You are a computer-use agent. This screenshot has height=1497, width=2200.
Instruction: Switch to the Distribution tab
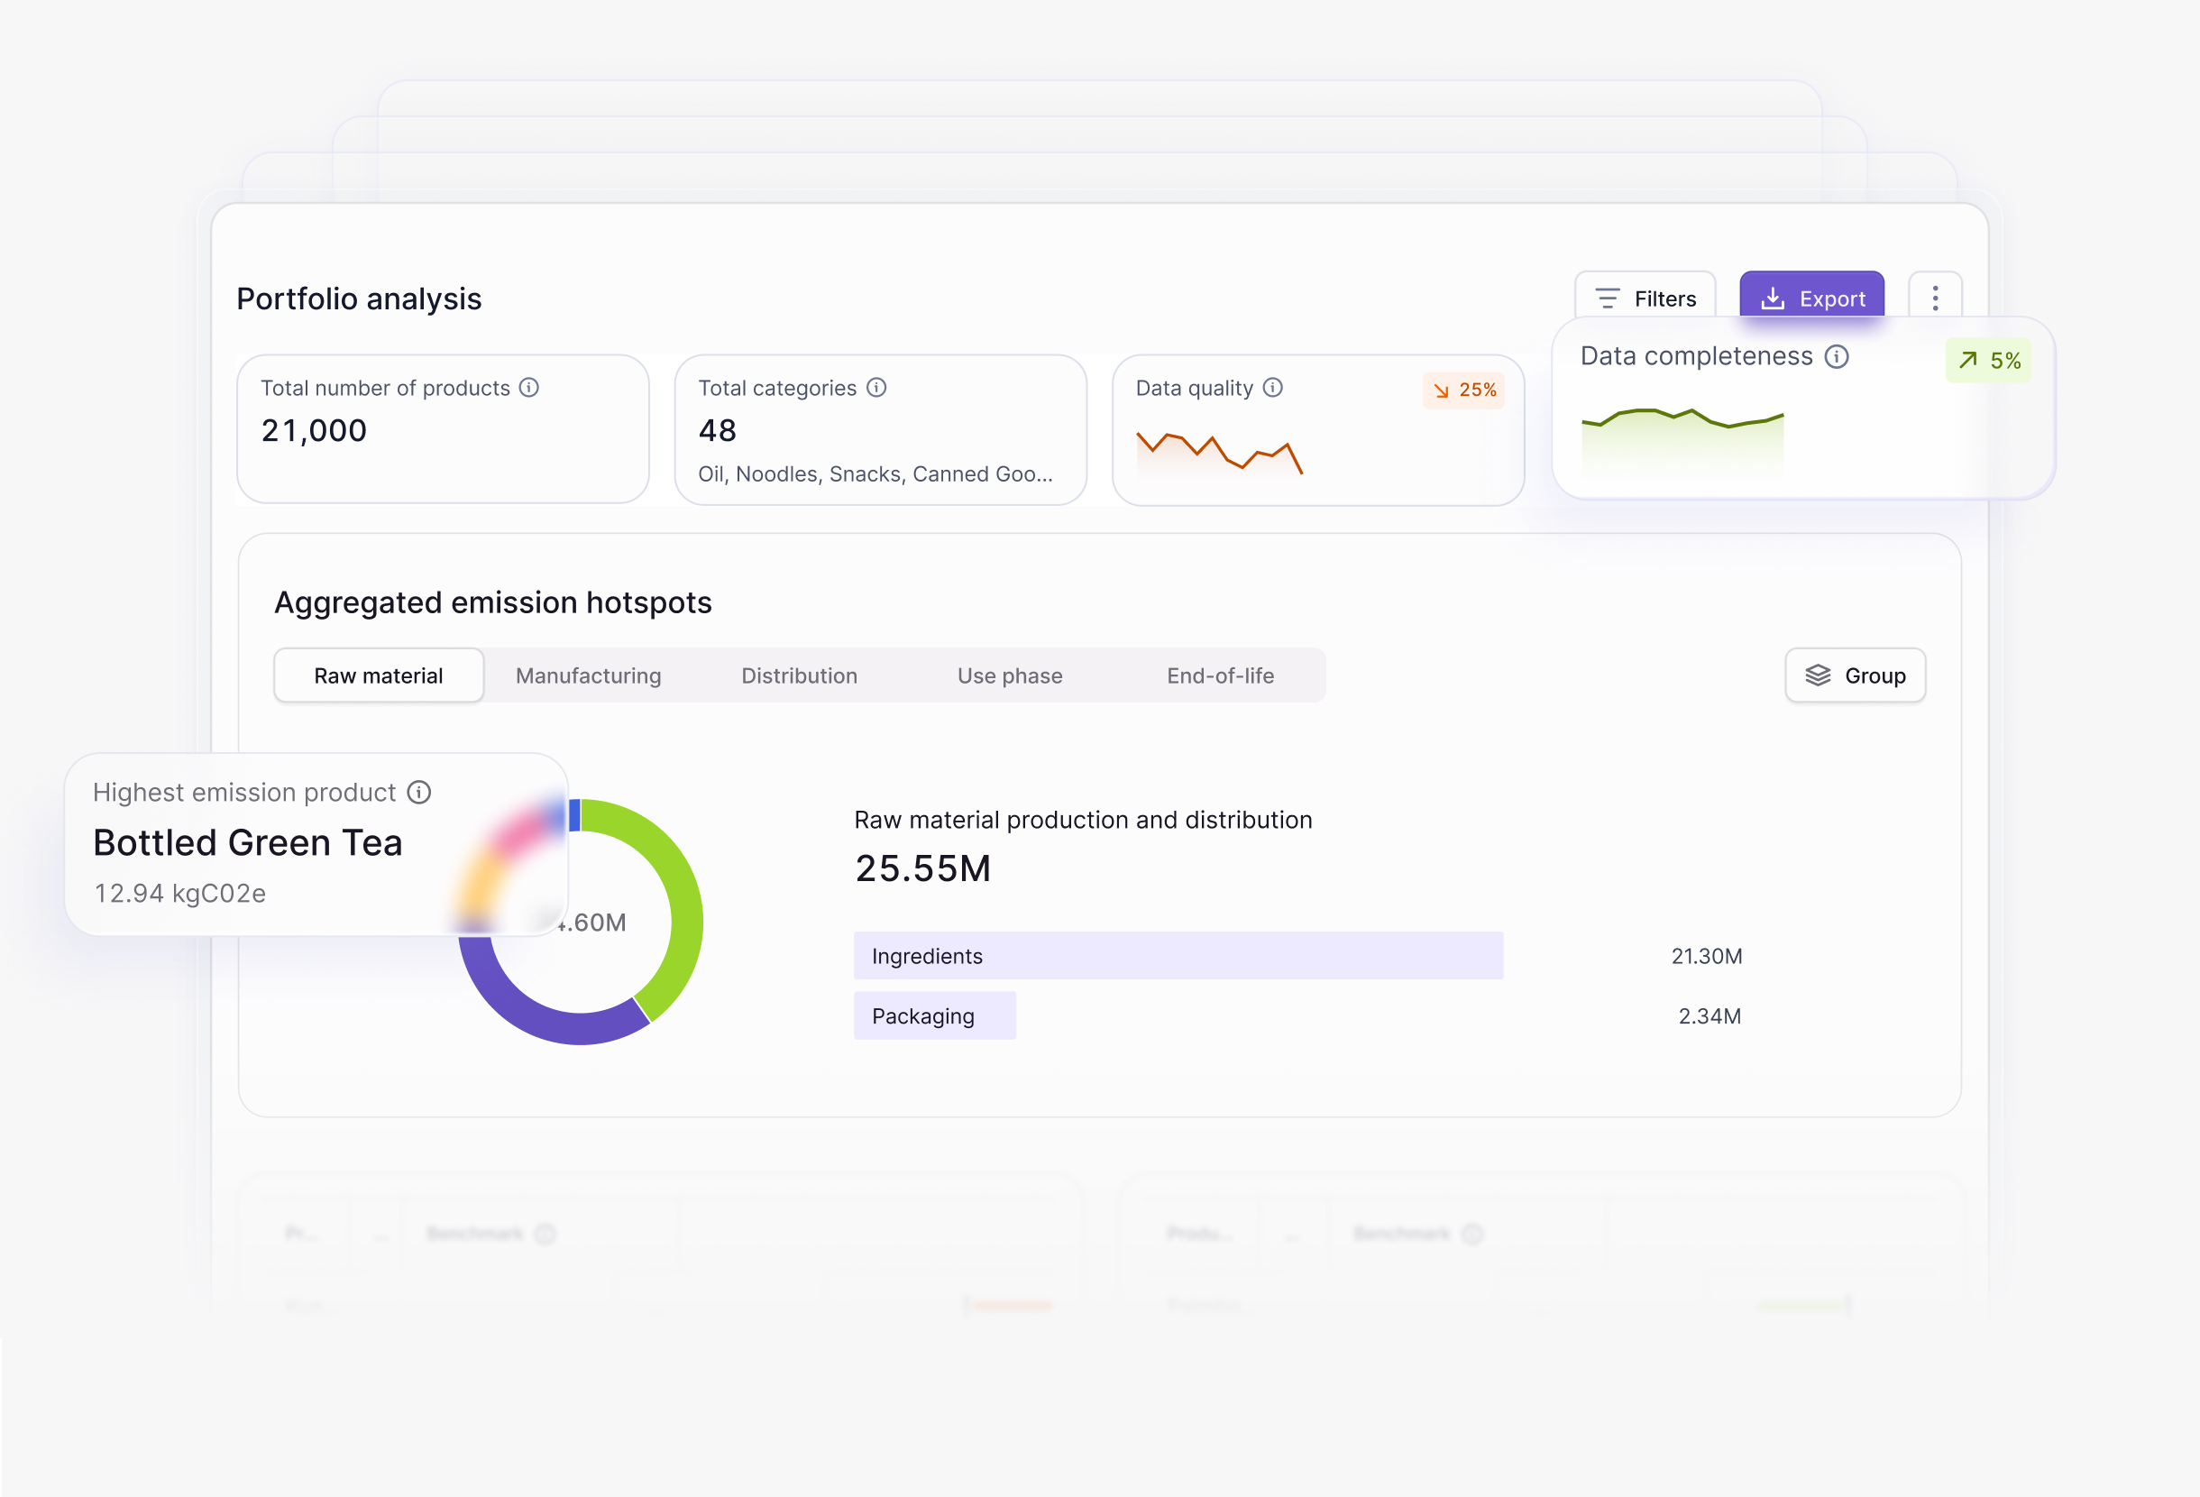(x=799, y=675)
